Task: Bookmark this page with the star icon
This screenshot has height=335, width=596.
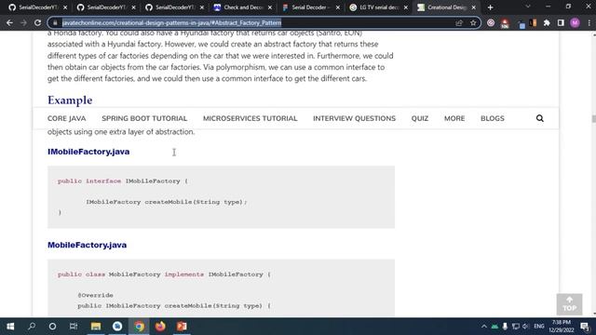Action: [x=473, y=22]
